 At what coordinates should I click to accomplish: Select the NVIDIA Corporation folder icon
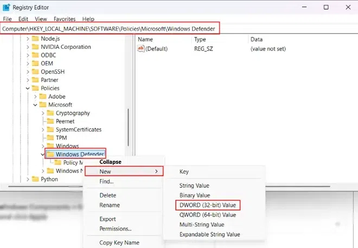(35, 47)
